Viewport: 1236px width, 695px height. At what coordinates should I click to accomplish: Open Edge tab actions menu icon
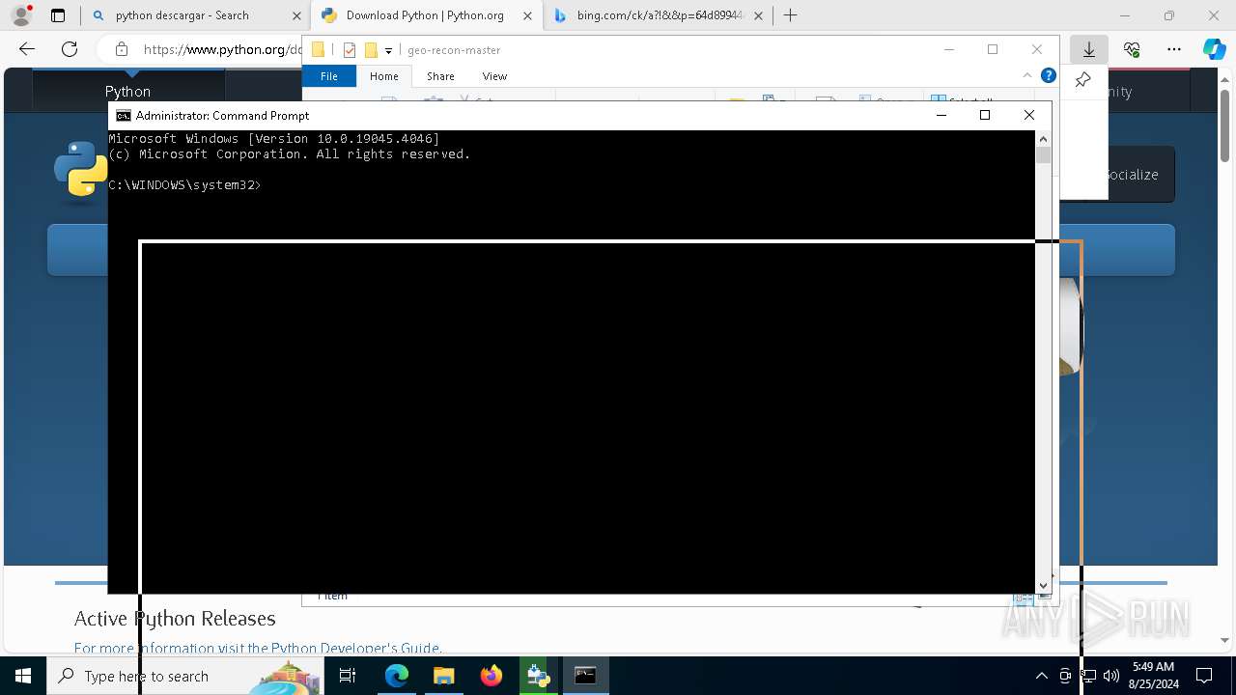[58, 15]
